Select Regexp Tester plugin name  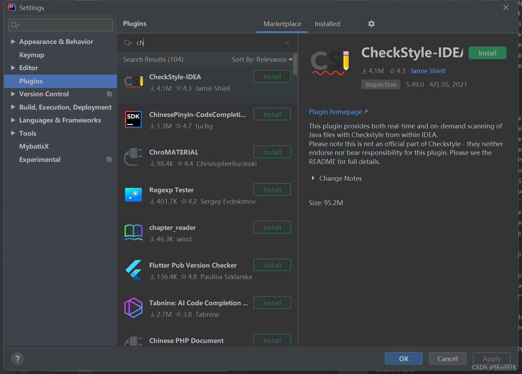tap(171, 190)
